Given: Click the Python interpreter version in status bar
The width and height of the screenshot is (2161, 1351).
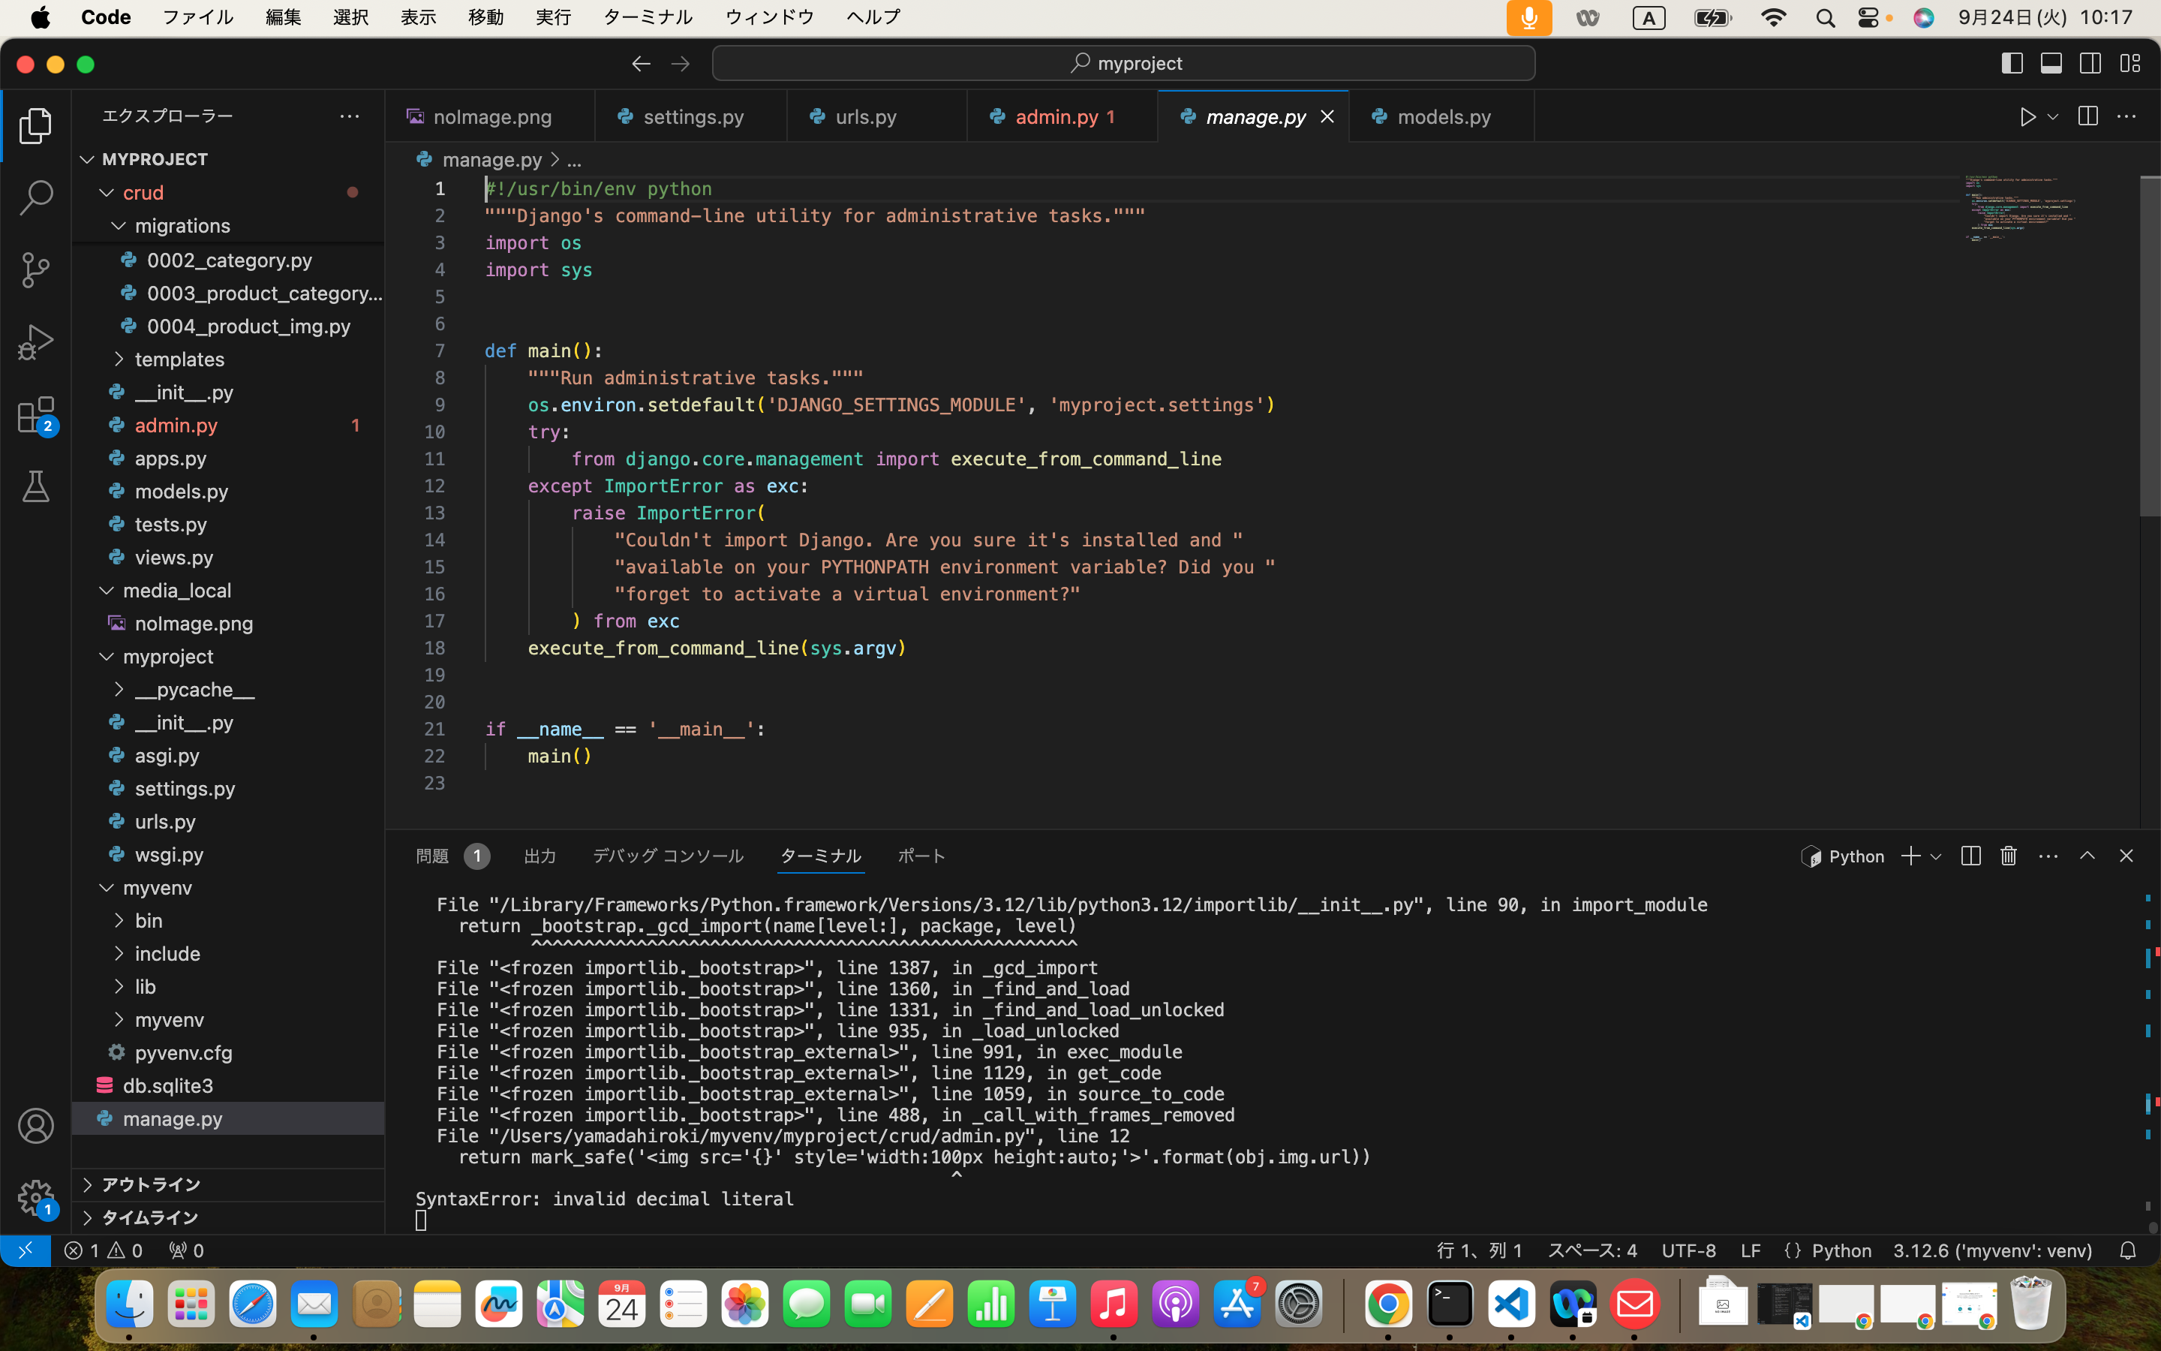Looking at the screenshot, I should tap(1991, 1250).
